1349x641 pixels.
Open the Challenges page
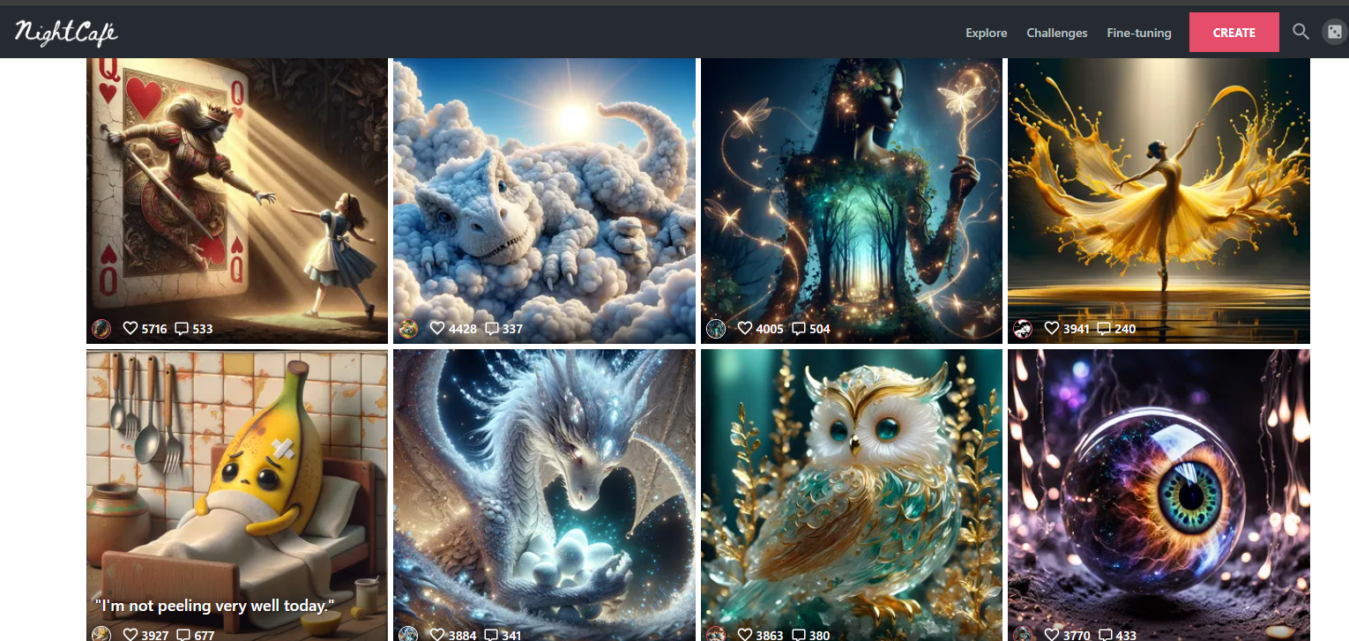point(1057,33)
